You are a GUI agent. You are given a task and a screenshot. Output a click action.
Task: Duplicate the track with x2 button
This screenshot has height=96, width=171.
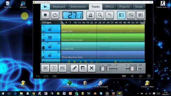83,68
